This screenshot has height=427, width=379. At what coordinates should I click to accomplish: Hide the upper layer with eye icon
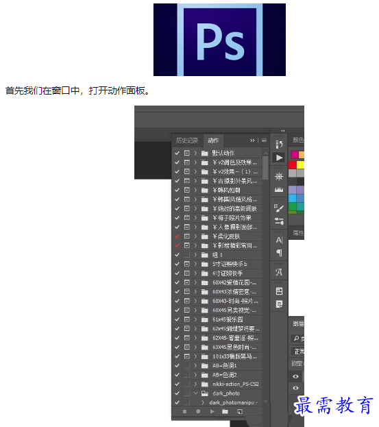(295, 376)
